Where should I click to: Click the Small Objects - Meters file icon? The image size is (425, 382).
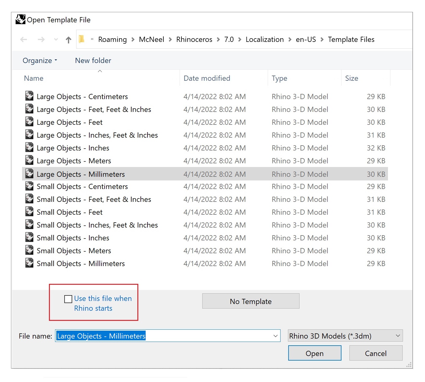click(x=29, y=250)
